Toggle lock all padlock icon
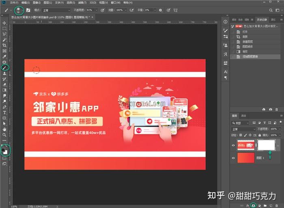This screenshot has width=284, height=208. (260, 135)
